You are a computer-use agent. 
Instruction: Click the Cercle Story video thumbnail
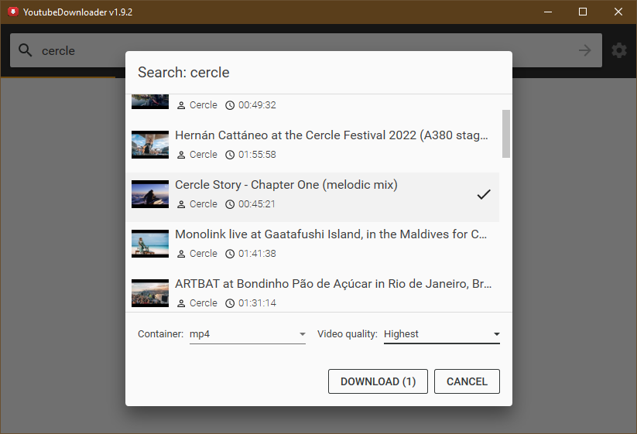point(150,194)
